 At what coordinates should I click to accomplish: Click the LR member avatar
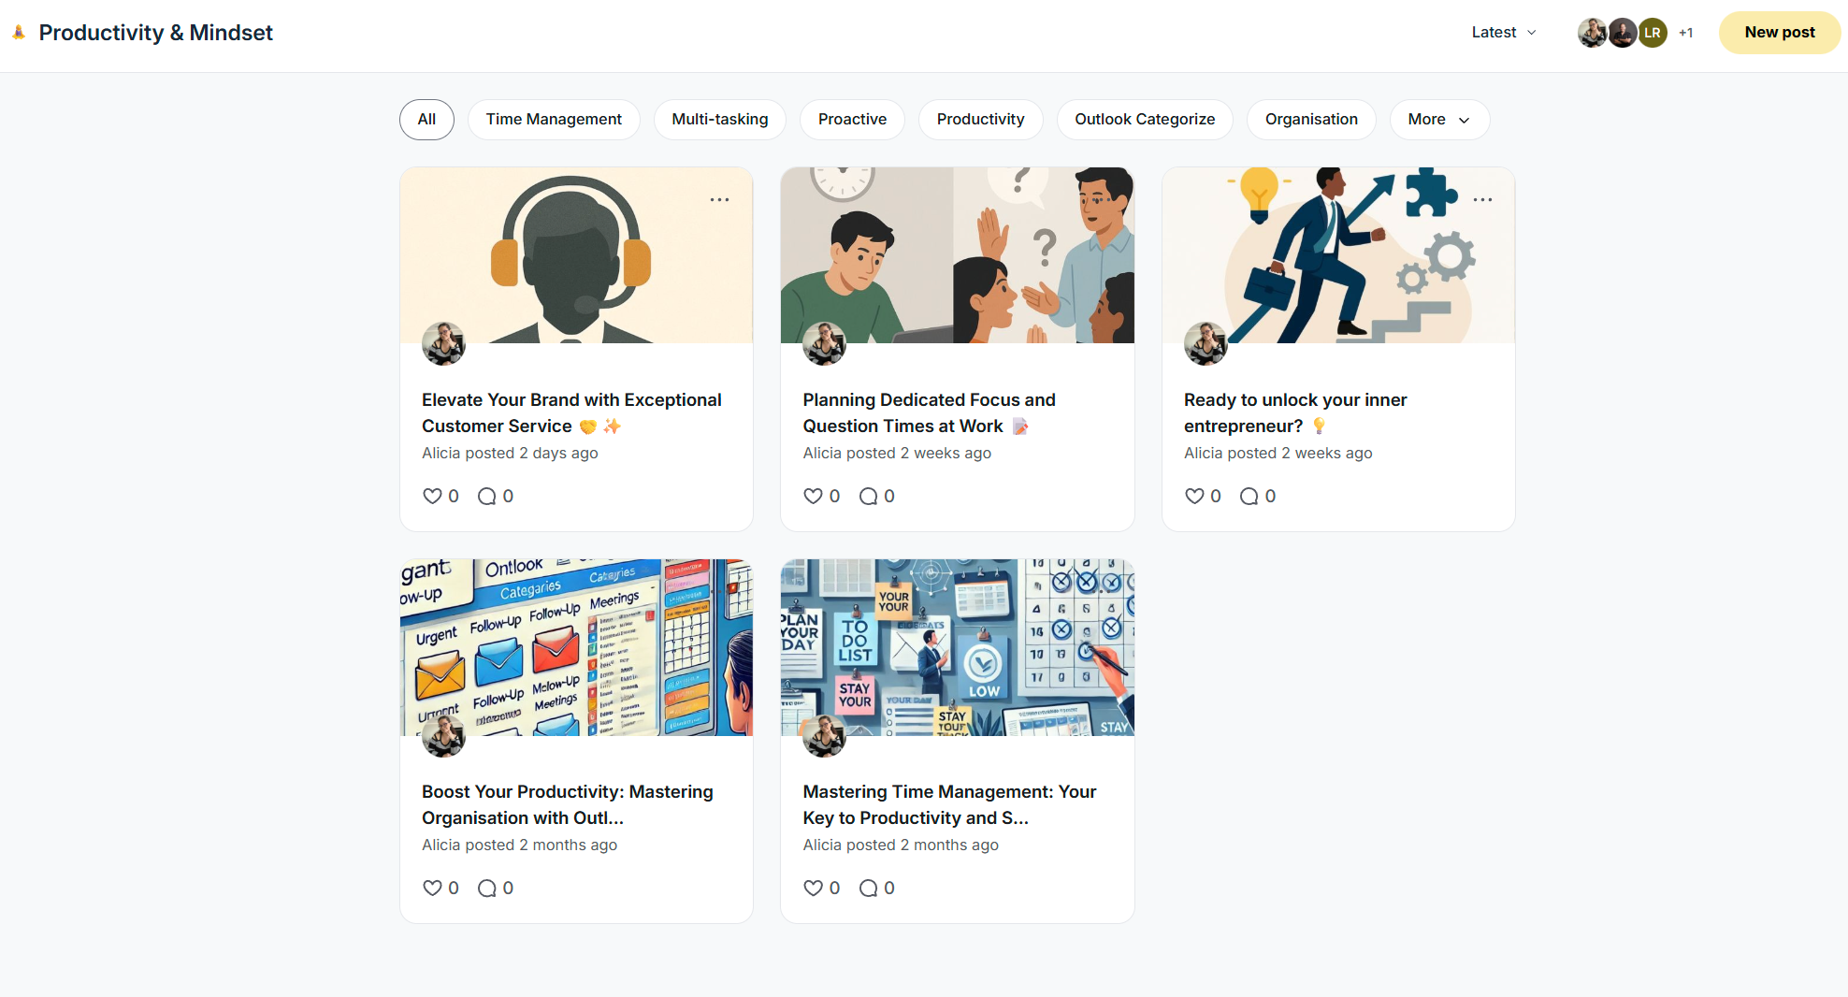(1653, 33)
